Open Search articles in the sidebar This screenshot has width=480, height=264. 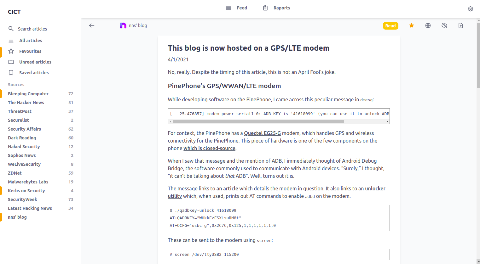click(32, 29)
